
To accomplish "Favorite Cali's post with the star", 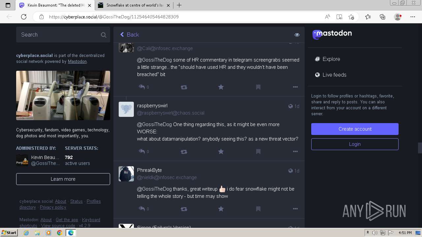I will pyautogui.click(x=221, y=87).
